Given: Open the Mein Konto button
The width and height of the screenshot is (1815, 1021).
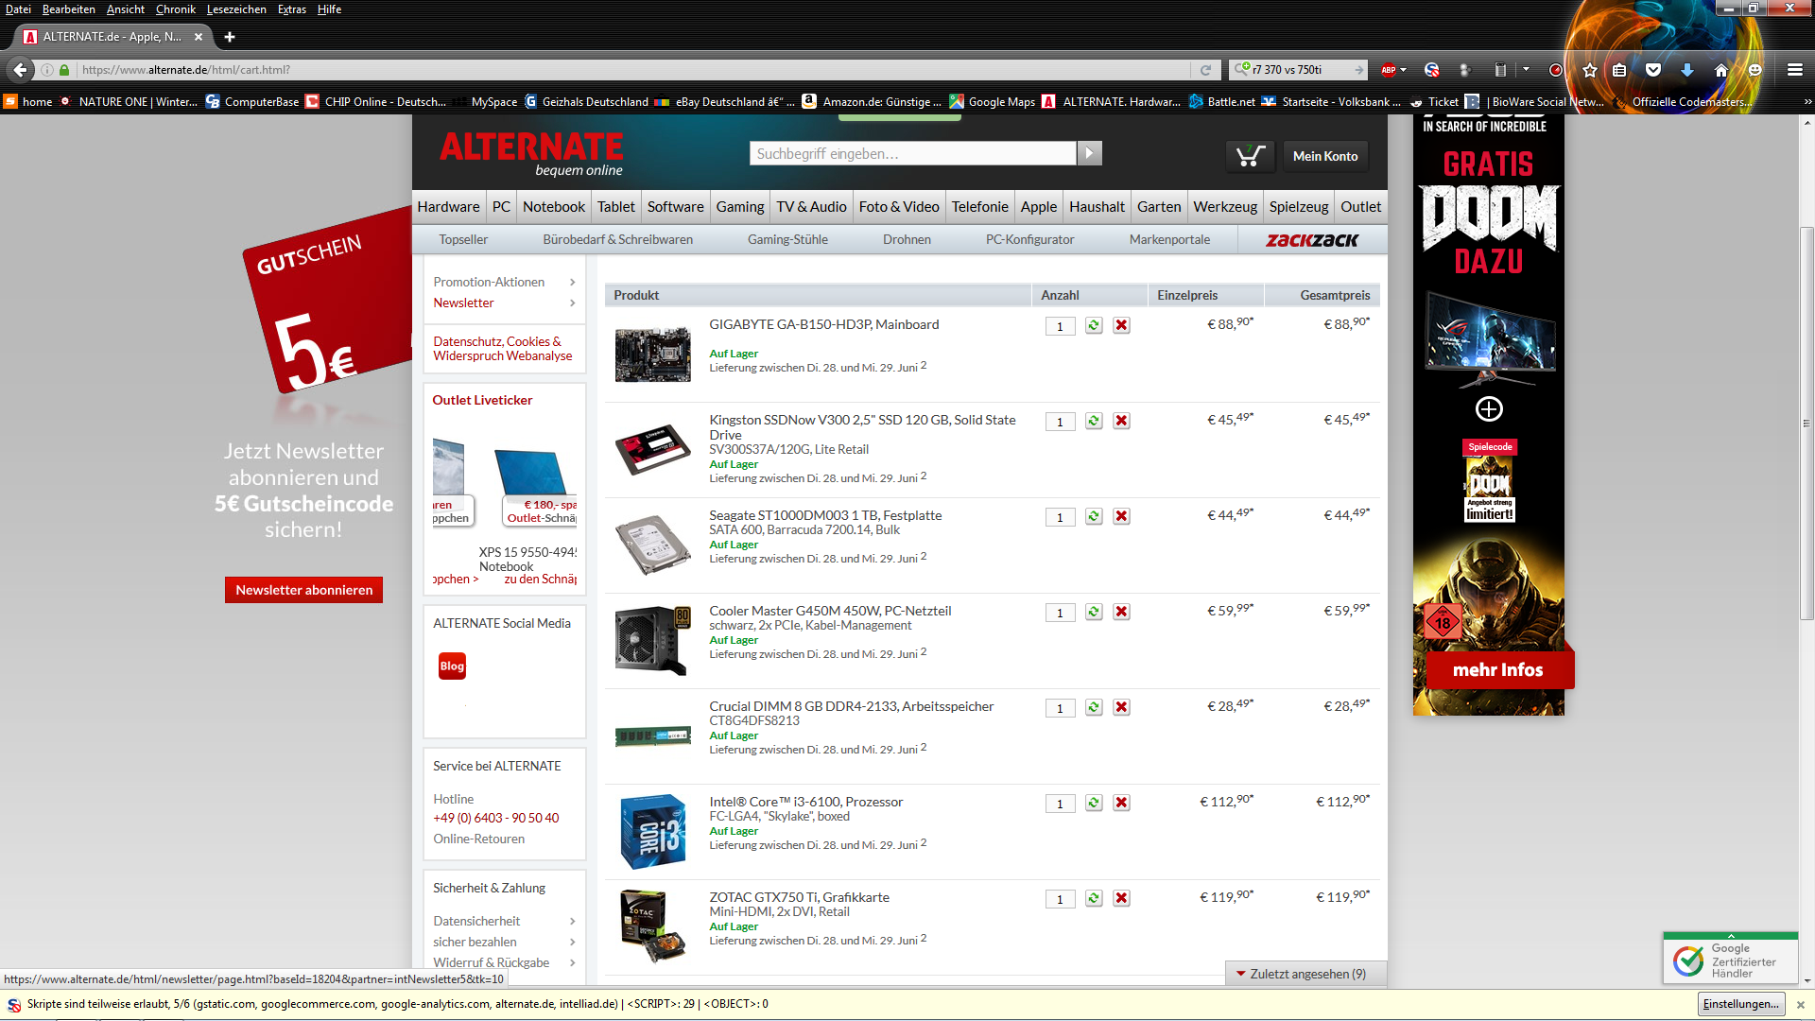Looking at the screenshot, I should coord(1324,156).
